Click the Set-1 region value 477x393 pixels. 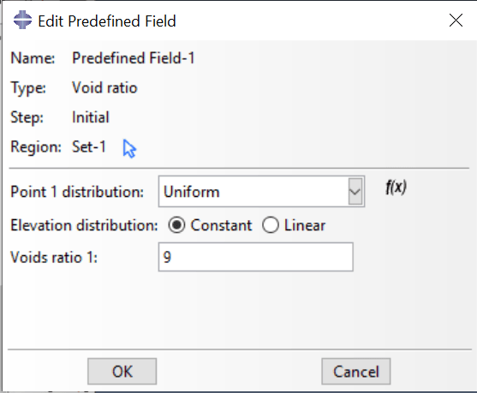[88, 147]
